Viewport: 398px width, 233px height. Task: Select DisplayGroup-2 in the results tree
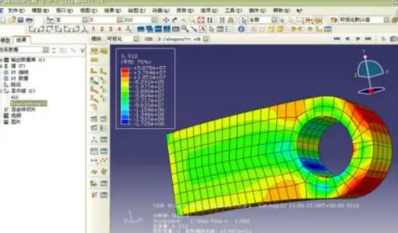coord(28,103)
